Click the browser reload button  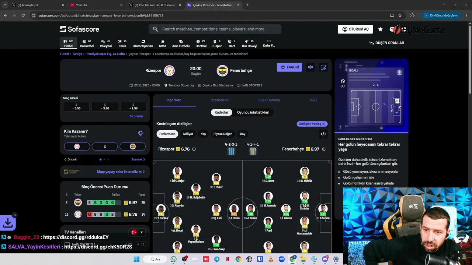[23, 15]
